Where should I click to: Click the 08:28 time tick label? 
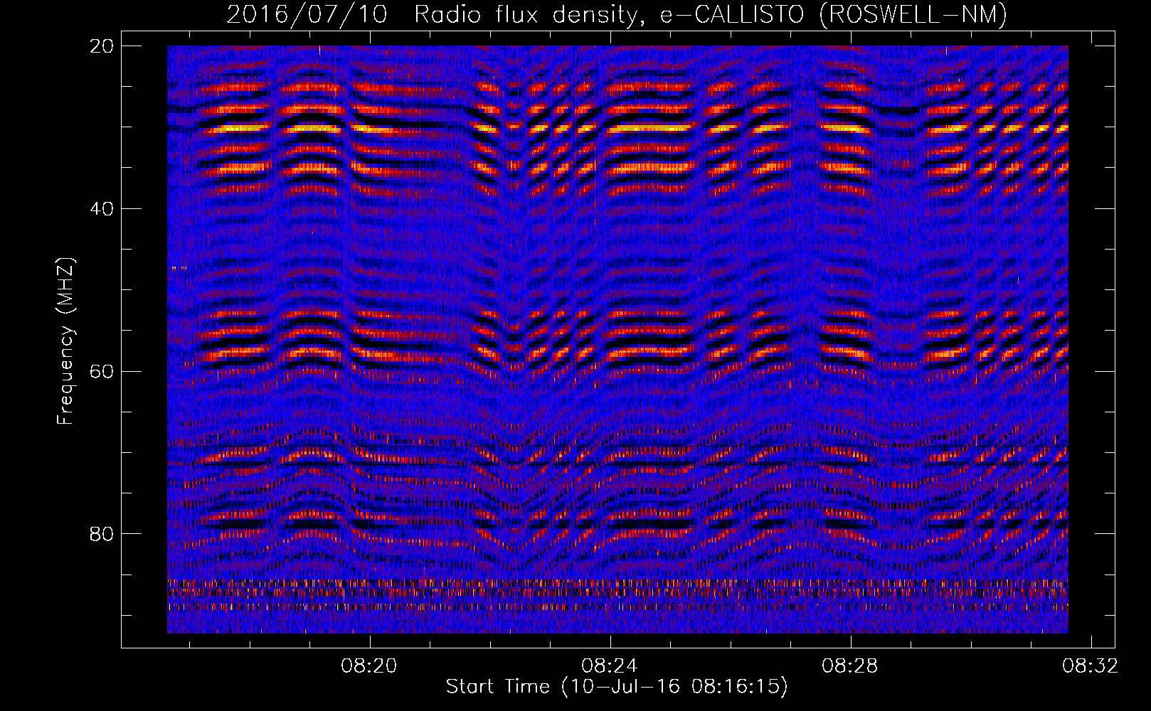(850, 666)
